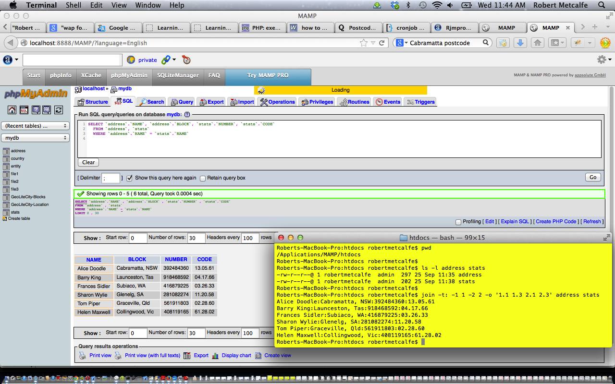Click the globe icon beside private
615x384 pixels.
coord(131,60)
